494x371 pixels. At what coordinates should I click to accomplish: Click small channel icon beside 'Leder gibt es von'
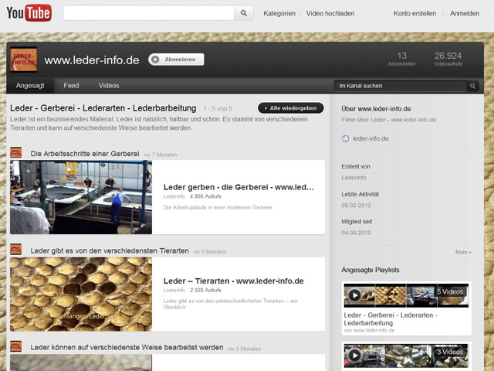pyautogui.click(x=15, y=249)
